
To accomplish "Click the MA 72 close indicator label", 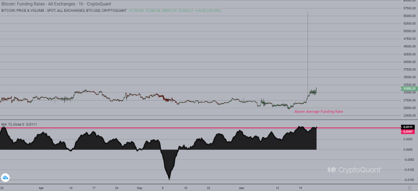I will pos(19,124).
